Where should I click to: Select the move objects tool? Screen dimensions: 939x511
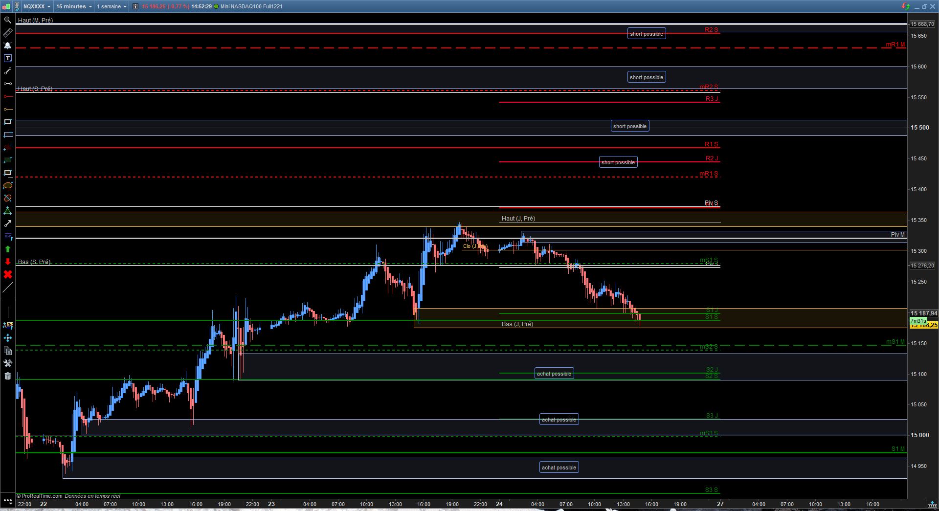pos(8,338)
